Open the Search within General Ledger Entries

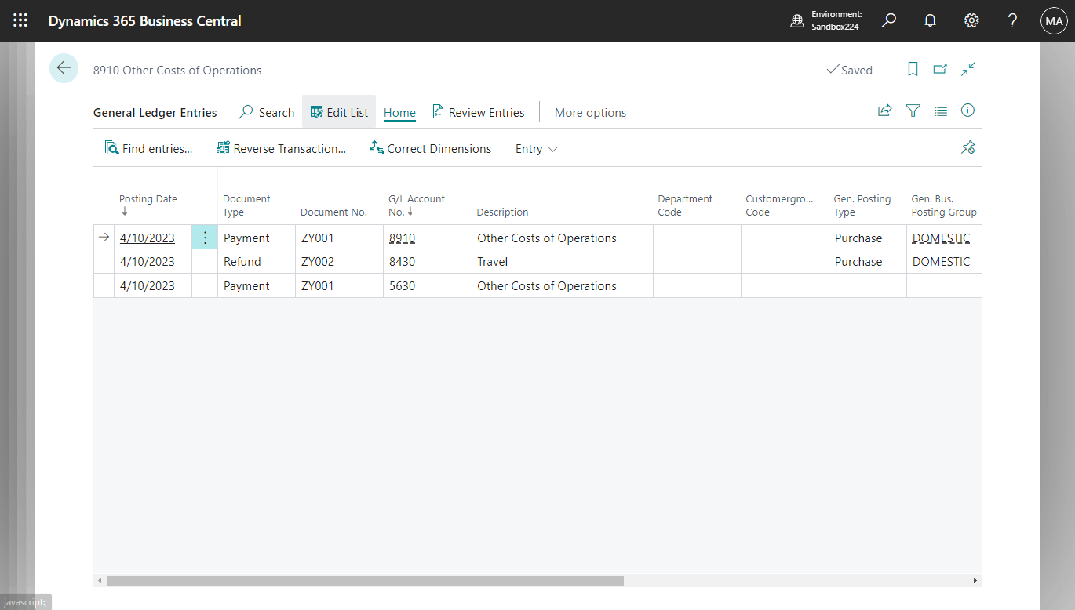[266, 112]
